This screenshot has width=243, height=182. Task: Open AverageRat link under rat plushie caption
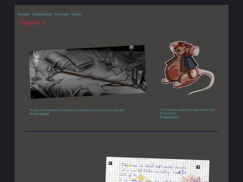click(171, 117)
